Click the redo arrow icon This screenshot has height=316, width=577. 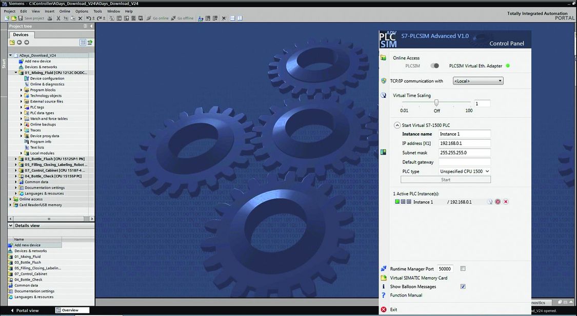click(x=100, y=18)
